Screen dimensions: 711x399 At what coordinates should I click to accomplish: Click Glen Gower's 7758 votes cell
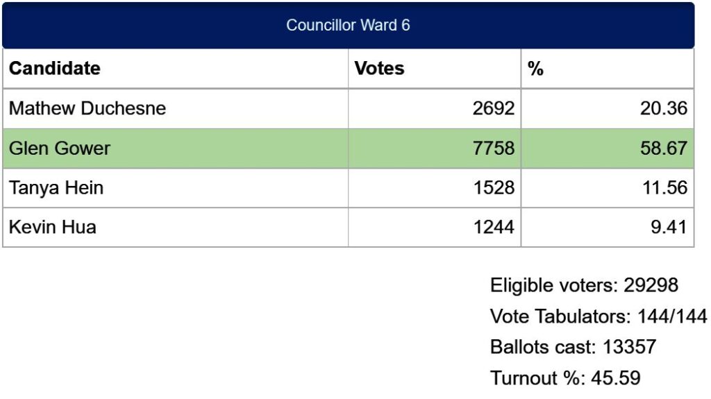point(435,148)
